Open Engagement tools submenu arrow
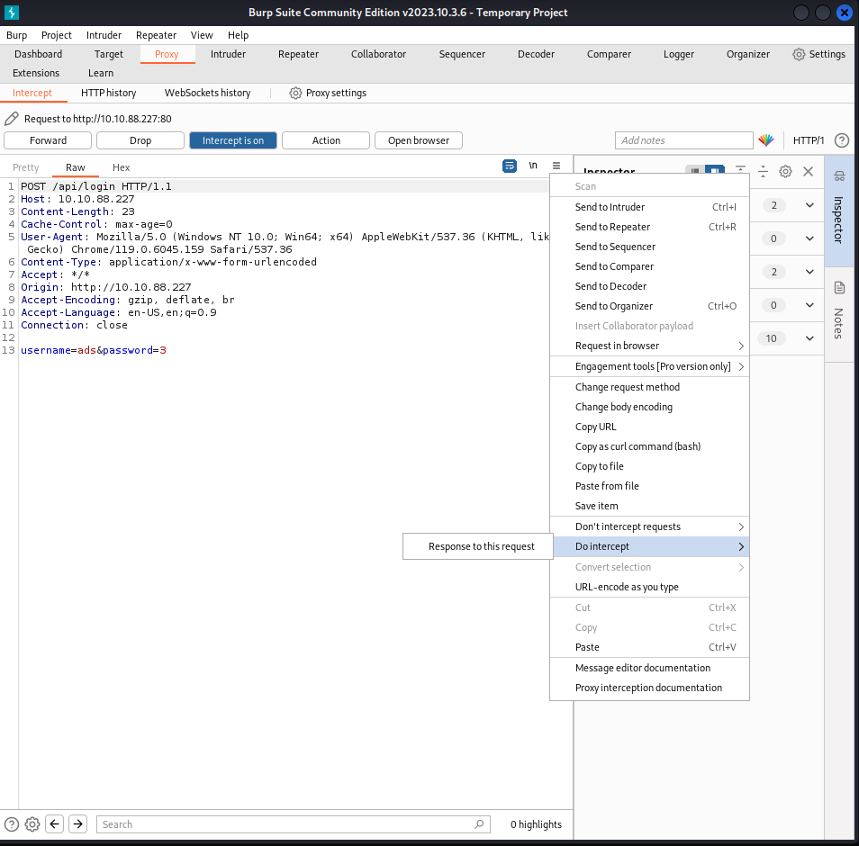Image resolution: width=859 pixels, height=846 pixels. tap(741, 366)
